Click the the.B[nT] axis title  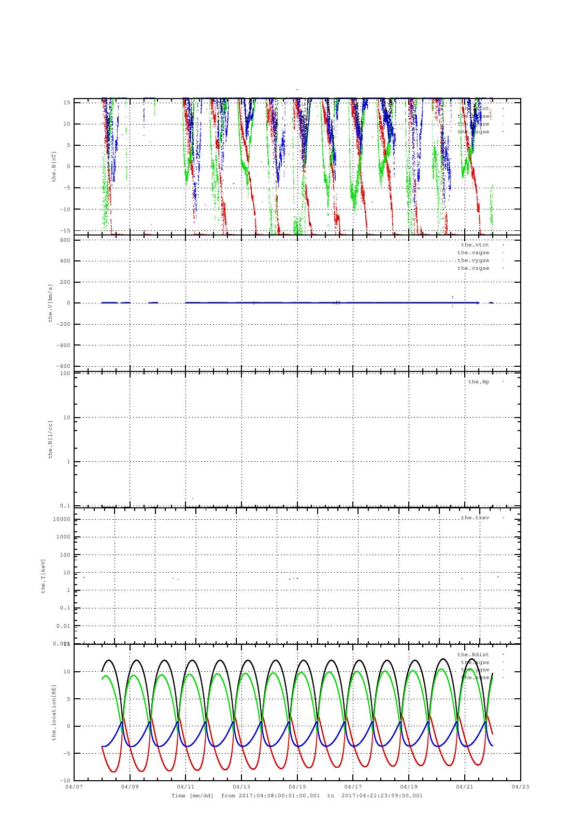53,167
